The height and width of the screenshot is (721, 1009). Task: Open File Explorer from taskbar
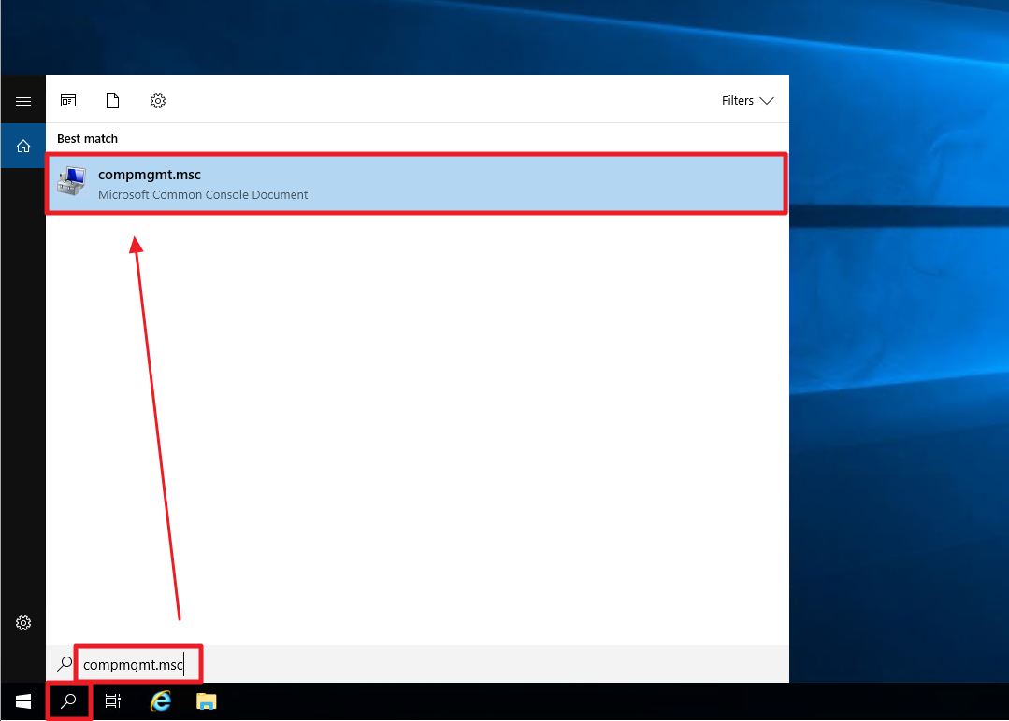click(x=206, y=701)
